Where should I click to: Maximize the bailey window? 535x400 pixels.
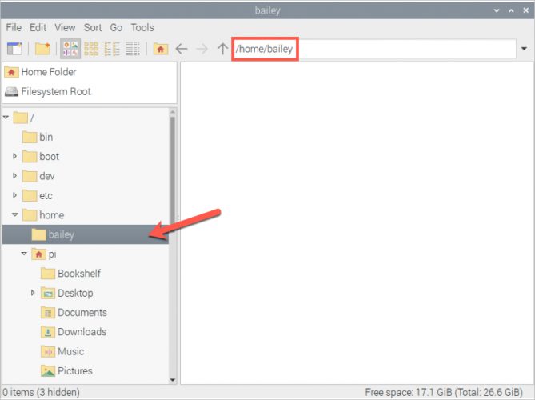tap(511, 10)
